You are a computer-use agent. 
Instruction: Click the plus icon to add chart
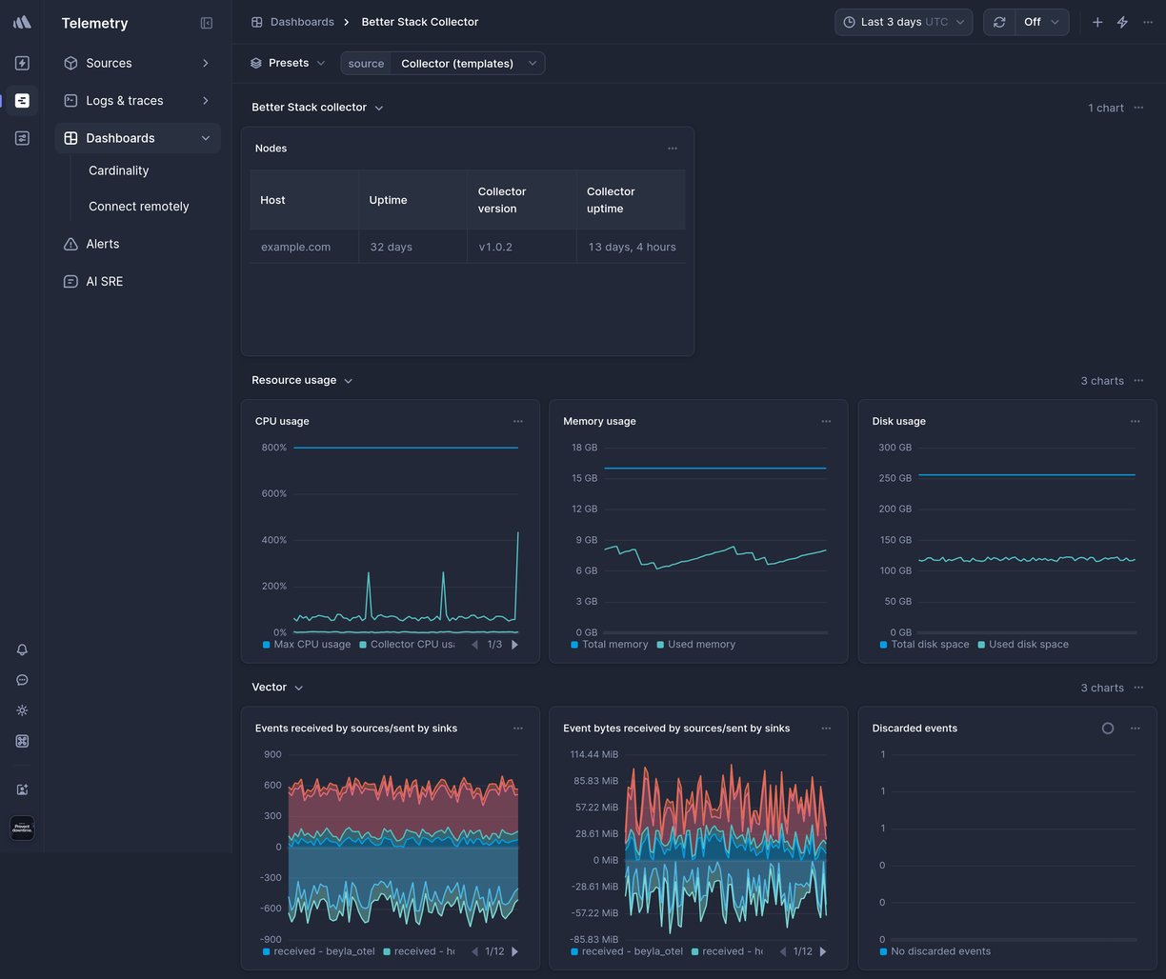pos(1097,22)
